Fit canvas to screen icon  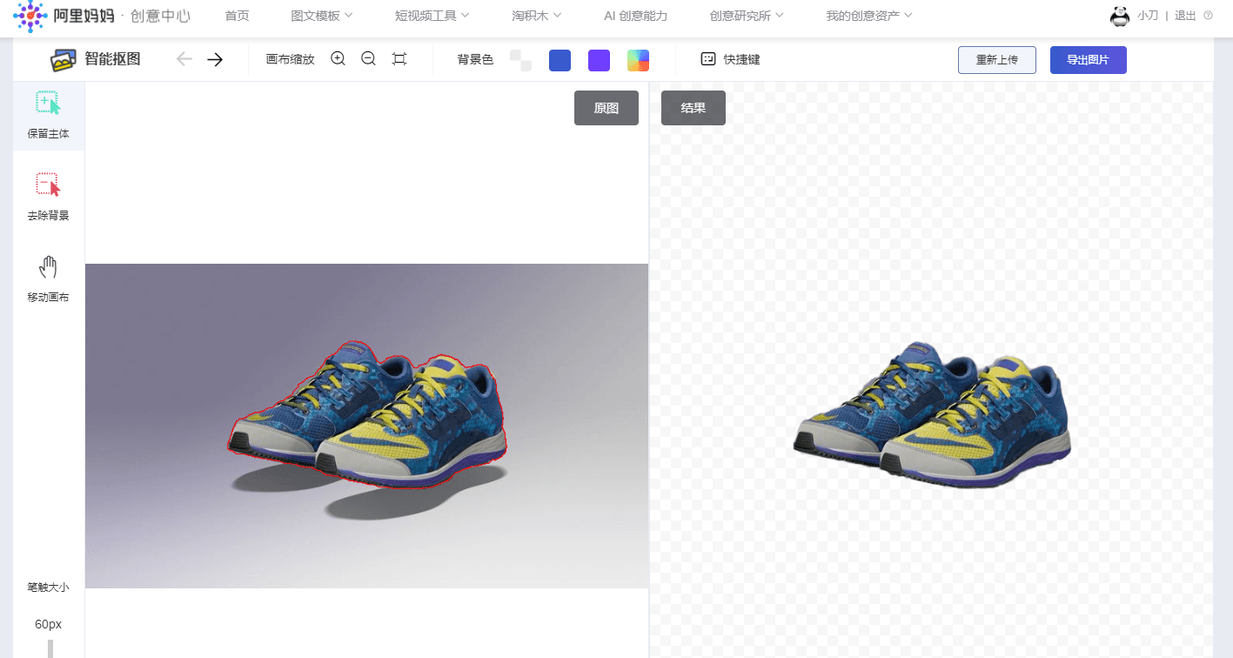tap(399, 59)
